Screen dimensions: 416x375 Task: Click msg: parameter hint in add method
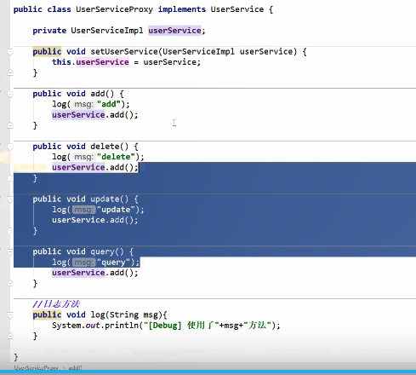pos(83,104)
